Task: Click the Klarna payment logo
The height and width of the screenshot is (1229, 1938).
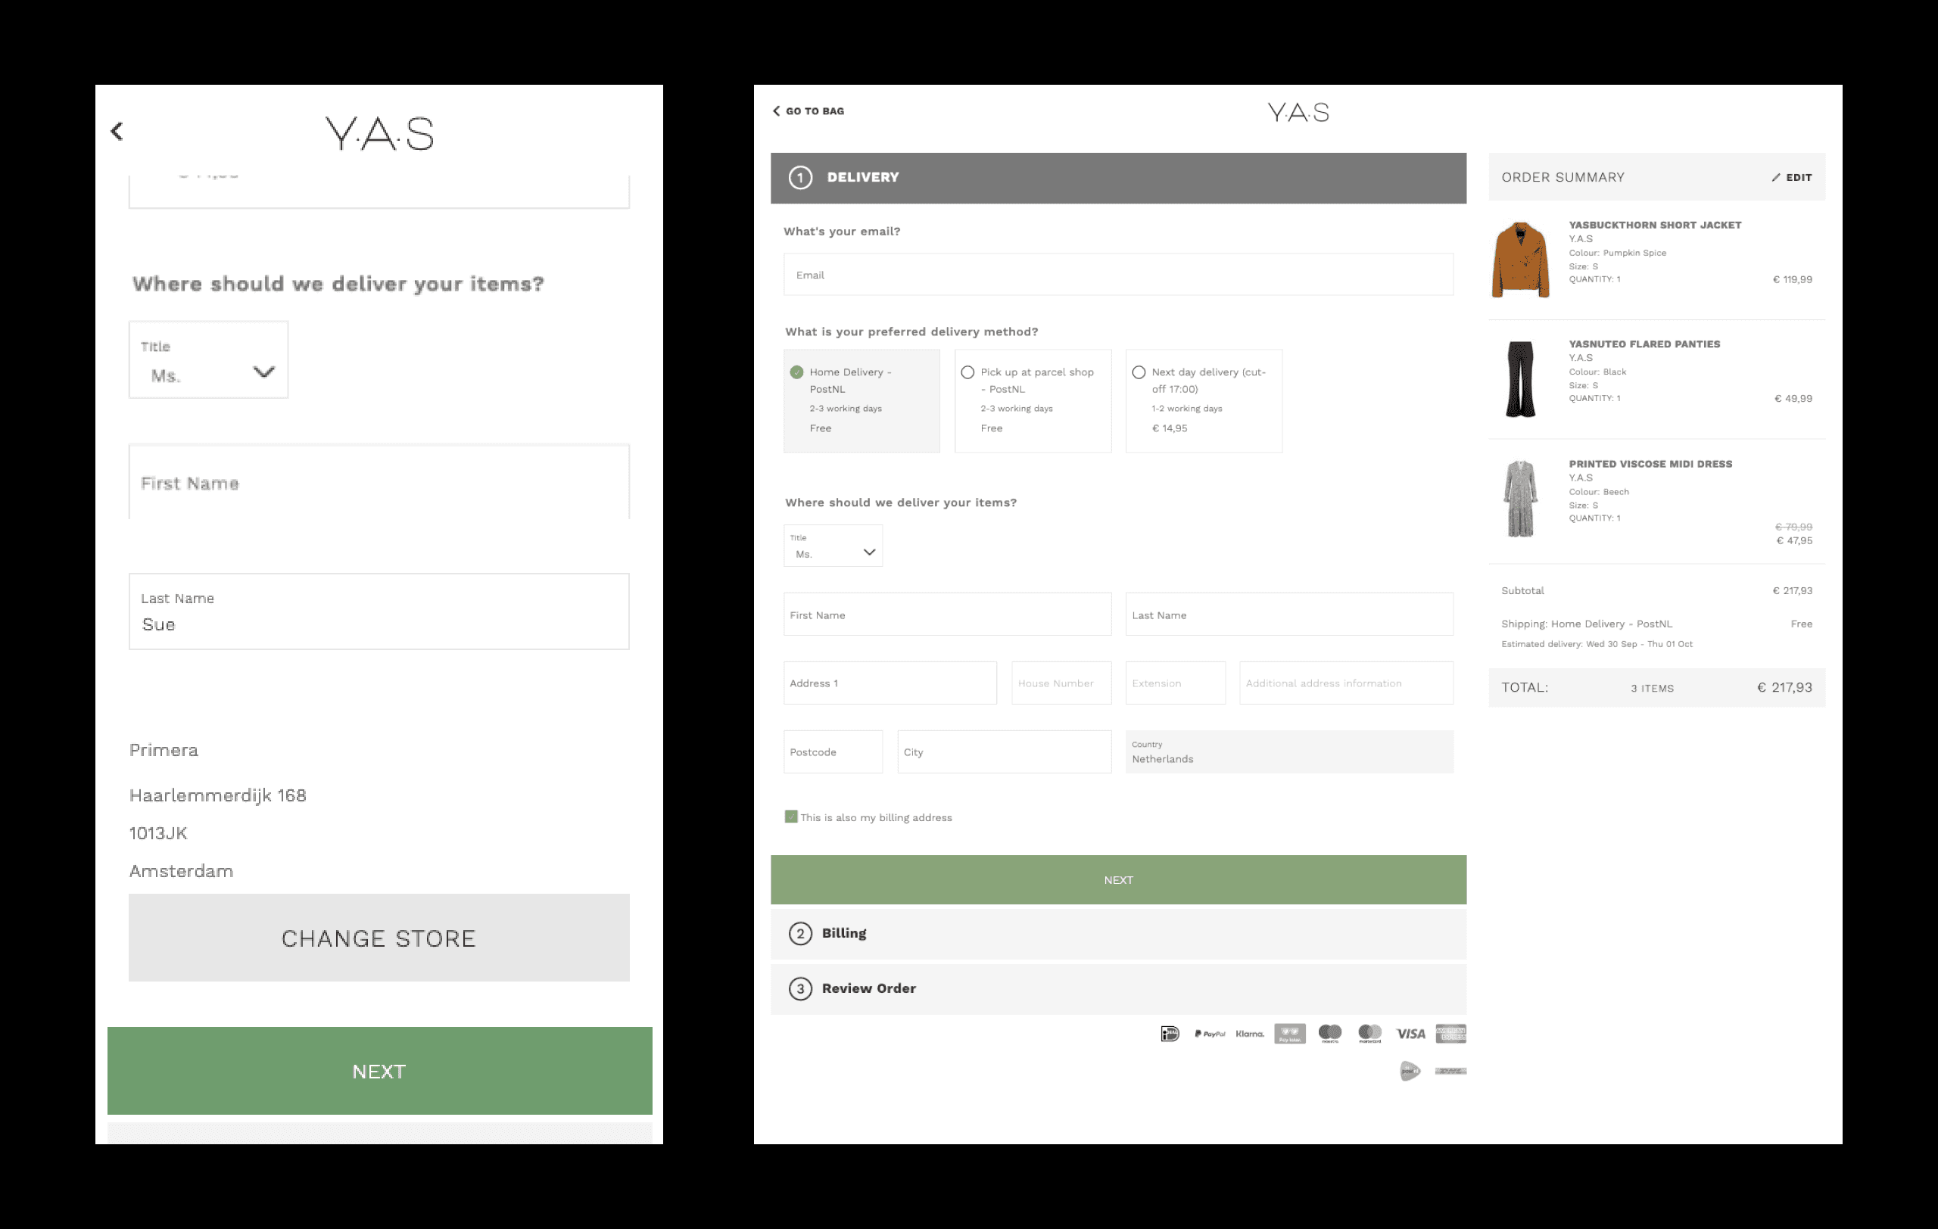Action: [1250, 1034]
